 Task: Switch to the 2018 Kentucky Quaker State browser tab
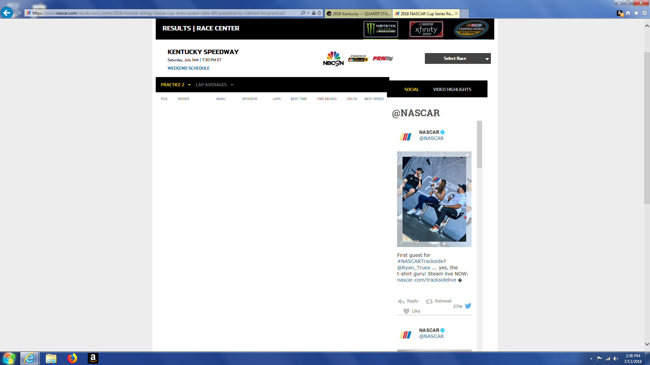[358, 14]
